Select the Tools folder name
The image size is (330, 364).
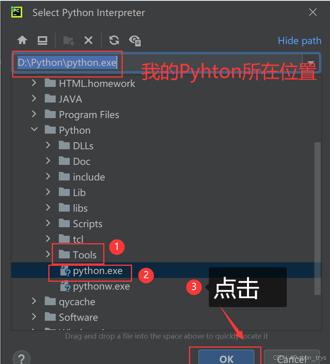click(85, 255)
